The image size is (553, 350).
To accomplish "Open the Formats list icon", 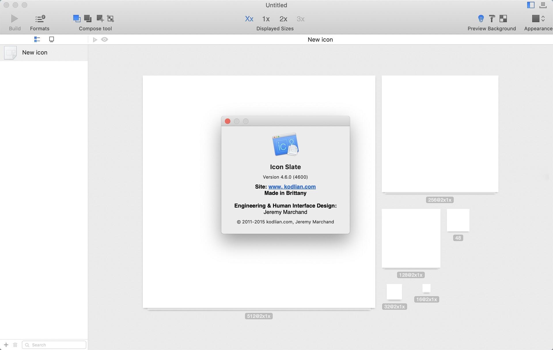I will pos(40,19).
